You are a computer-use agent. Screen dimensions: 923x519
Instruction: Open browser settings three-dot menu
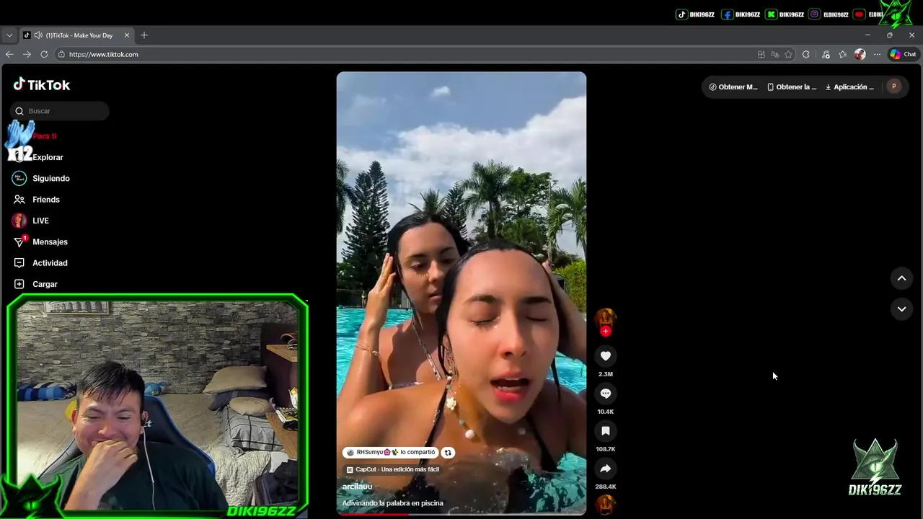[877, 54]
